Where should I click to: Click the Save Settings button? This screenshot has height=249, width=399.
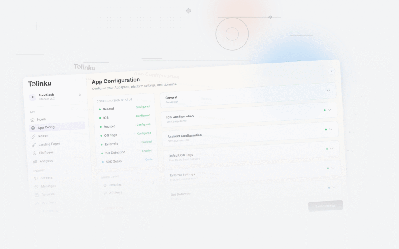point(325,205)
